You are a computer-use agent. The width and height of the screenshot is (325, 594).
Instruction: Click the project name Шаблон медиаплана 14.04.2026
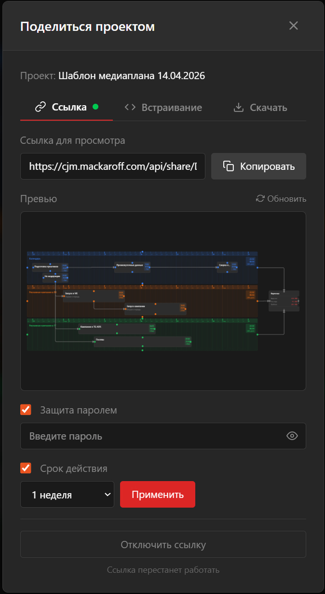pyautogui.click(x=132, y=76)
